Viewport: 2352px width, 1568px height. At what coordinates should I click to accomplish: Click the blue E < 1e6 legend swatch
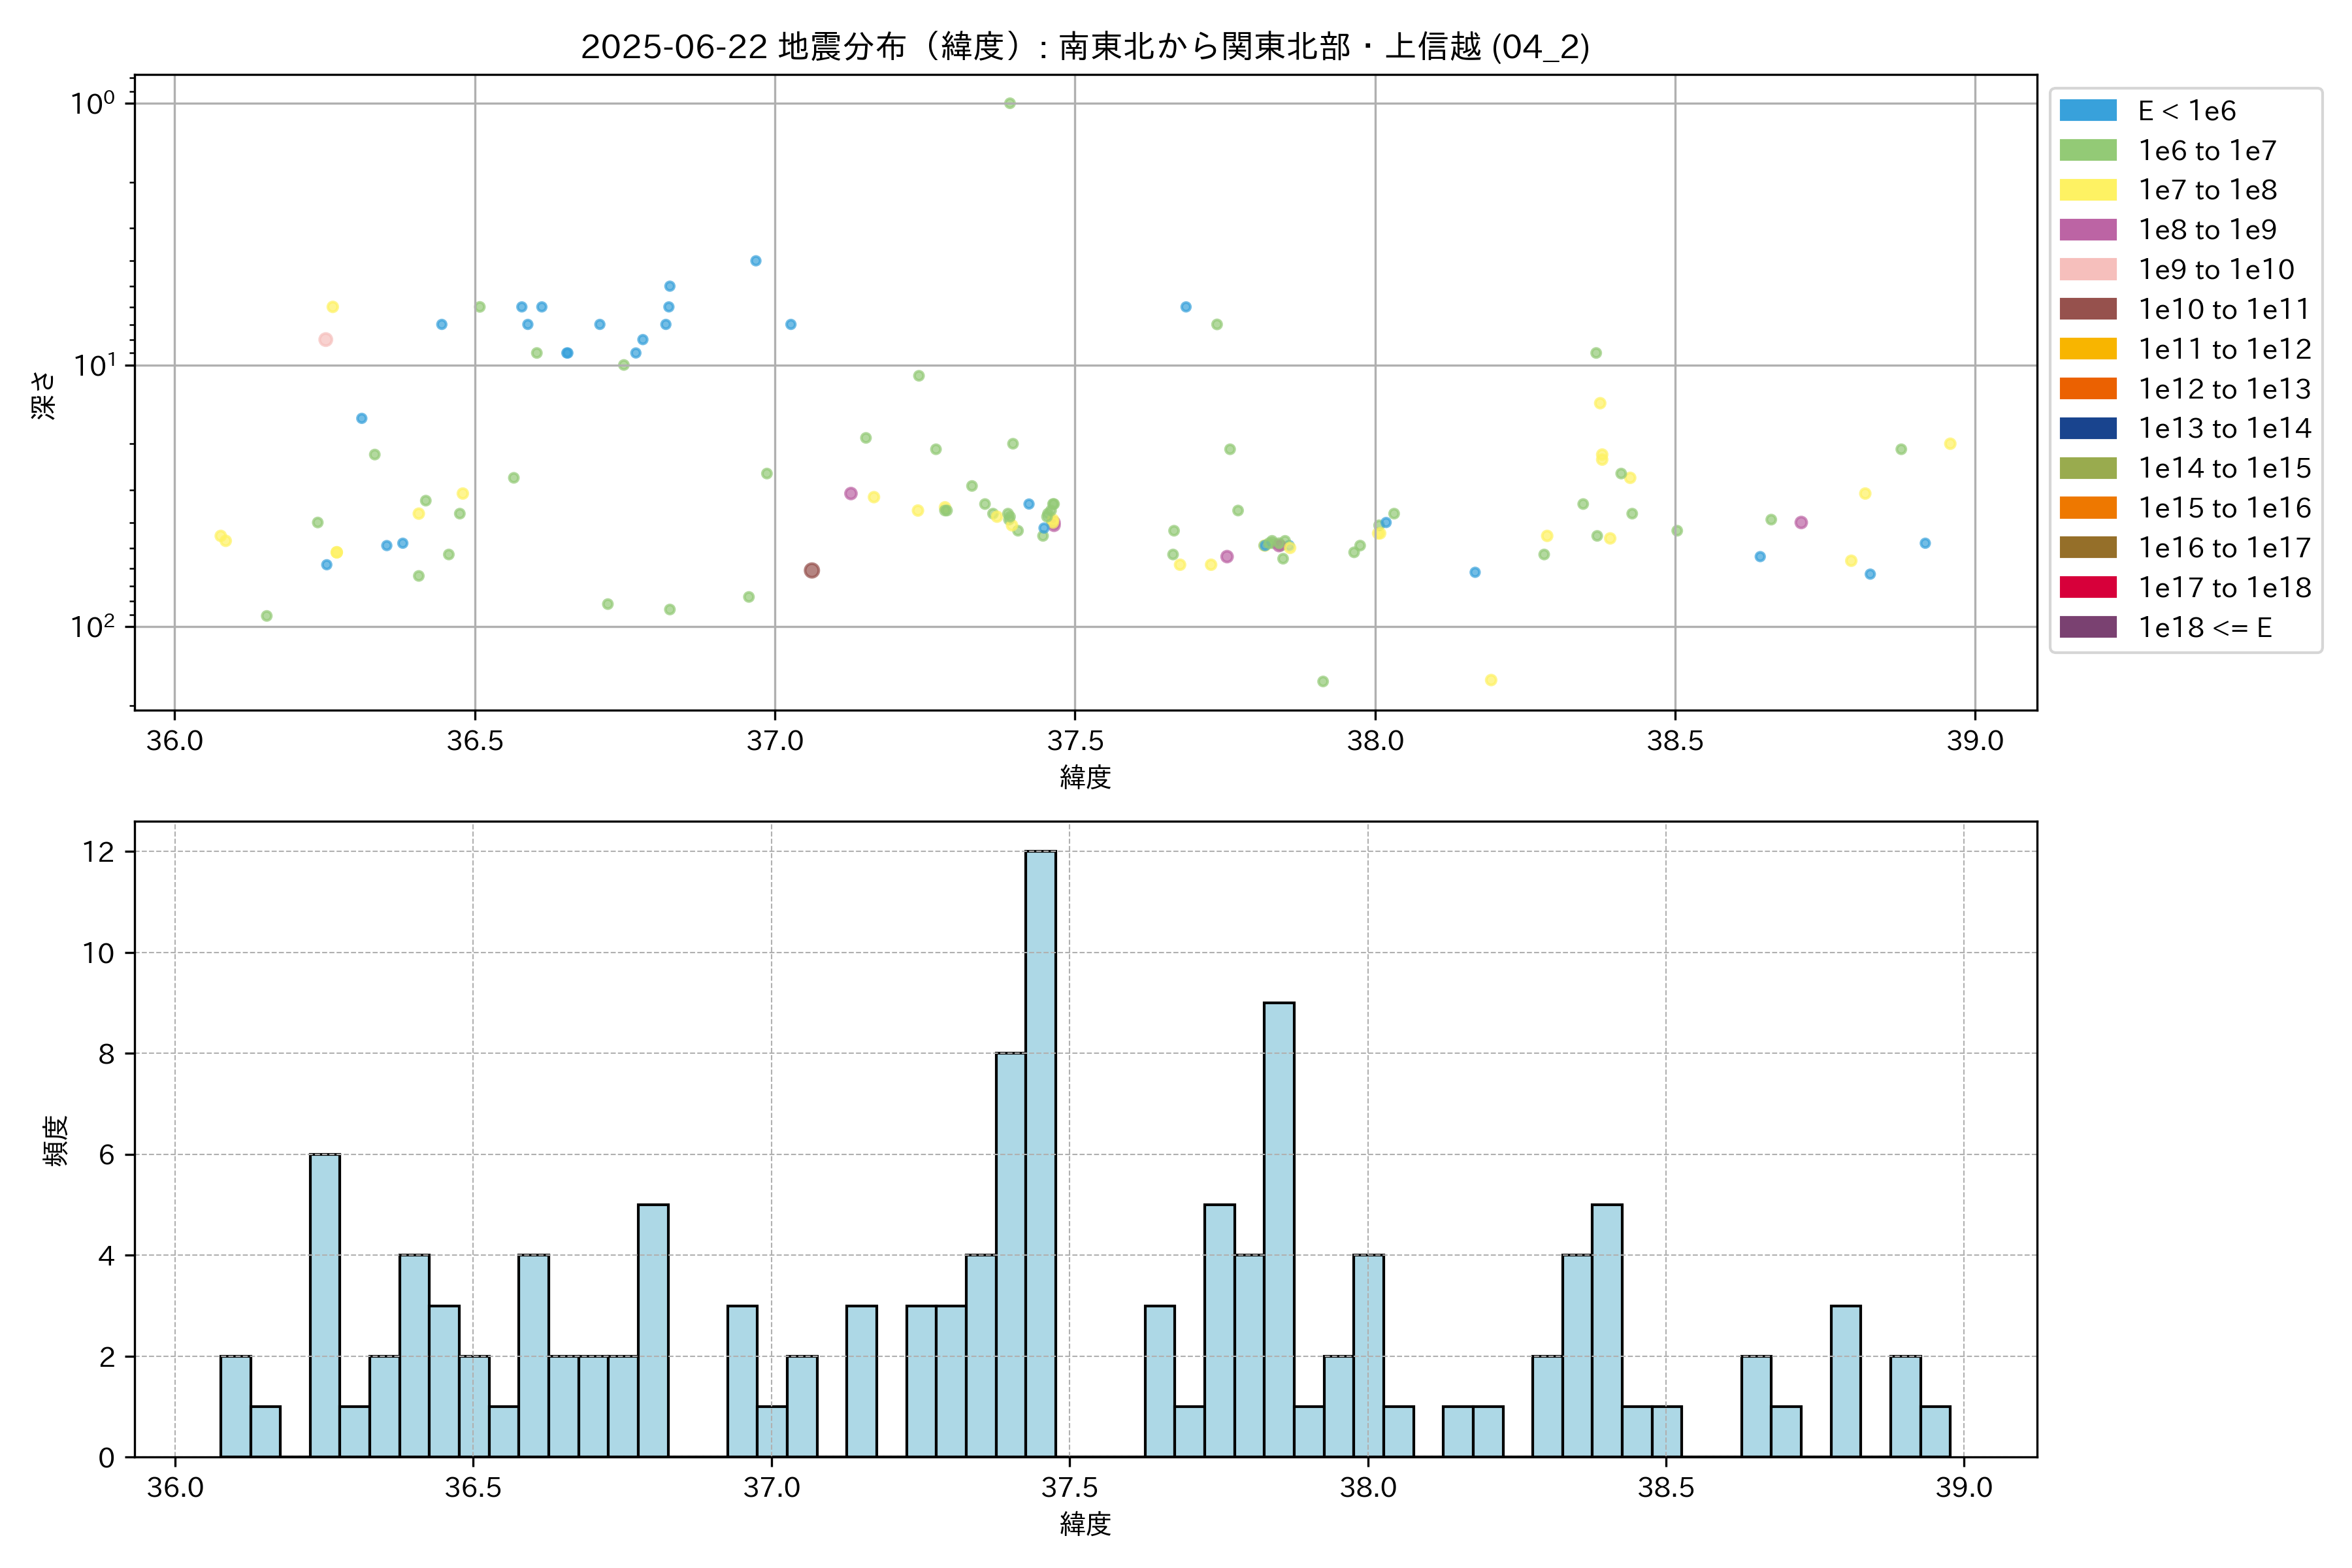click(2087, 111)
